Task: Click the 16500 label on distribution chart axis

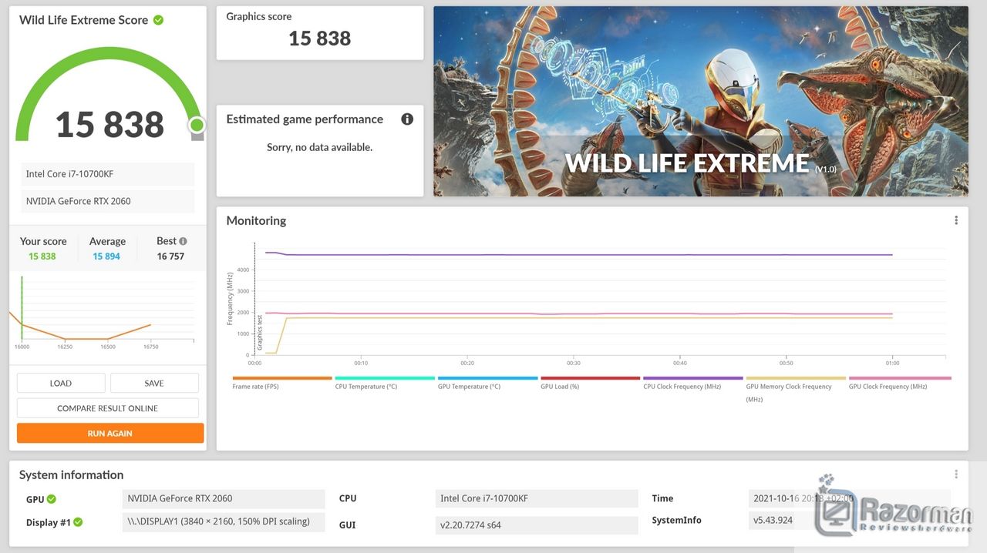Action: 107,347
